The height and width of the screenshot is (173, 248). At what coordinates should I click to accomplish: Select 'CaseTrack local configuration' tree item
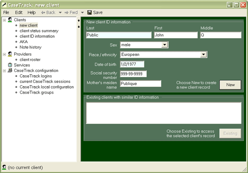point(47,87)
